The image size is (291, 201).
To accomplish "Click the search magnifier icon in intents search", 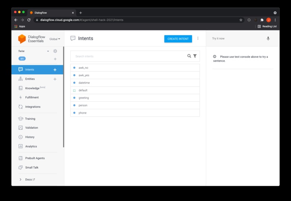I will [x=189, y=56].
